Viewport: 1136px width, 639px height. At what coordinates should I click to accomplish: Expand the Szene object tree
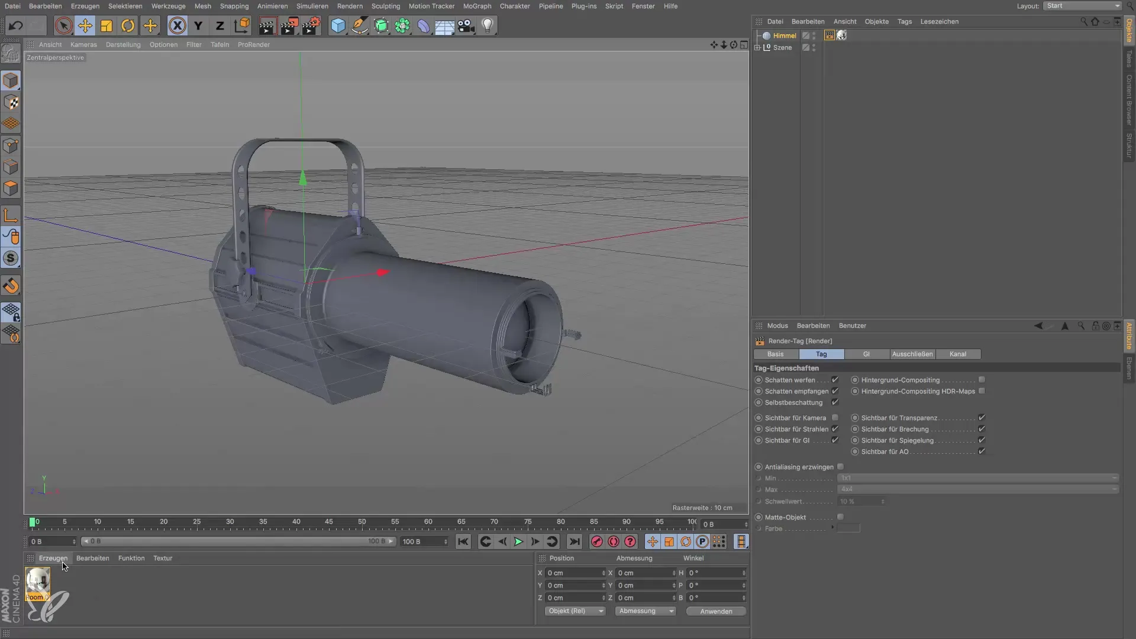pos(757,47)
